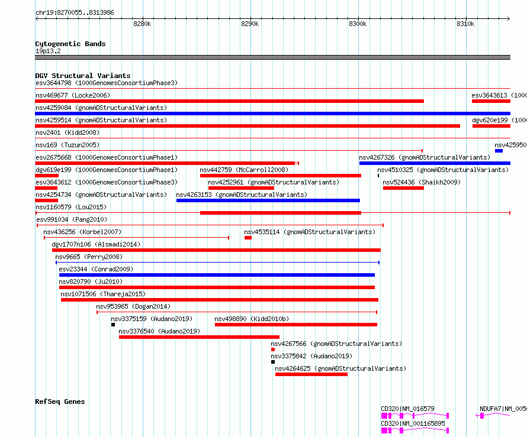This screenshot has height=437, width=527.
Task: Click the nsv4263153 blue bar
Action: [x=268, y=200]
